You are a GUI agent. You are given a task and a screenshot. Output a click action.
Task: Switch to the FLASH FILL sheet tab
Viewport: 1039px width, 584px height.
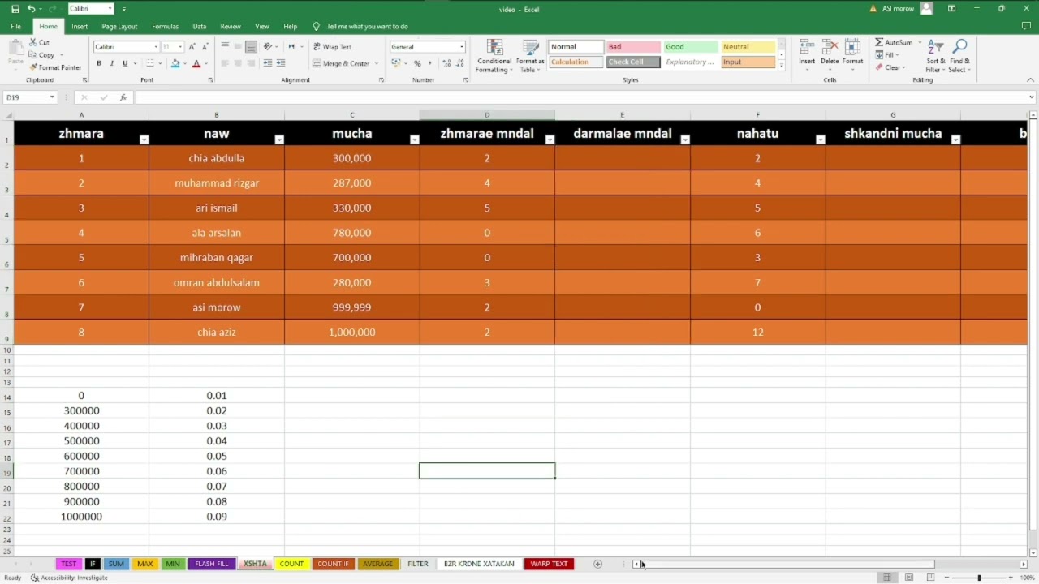212,564
